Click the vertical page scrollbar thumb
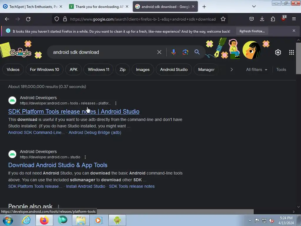Screen dimensions: 301x226 298,58
